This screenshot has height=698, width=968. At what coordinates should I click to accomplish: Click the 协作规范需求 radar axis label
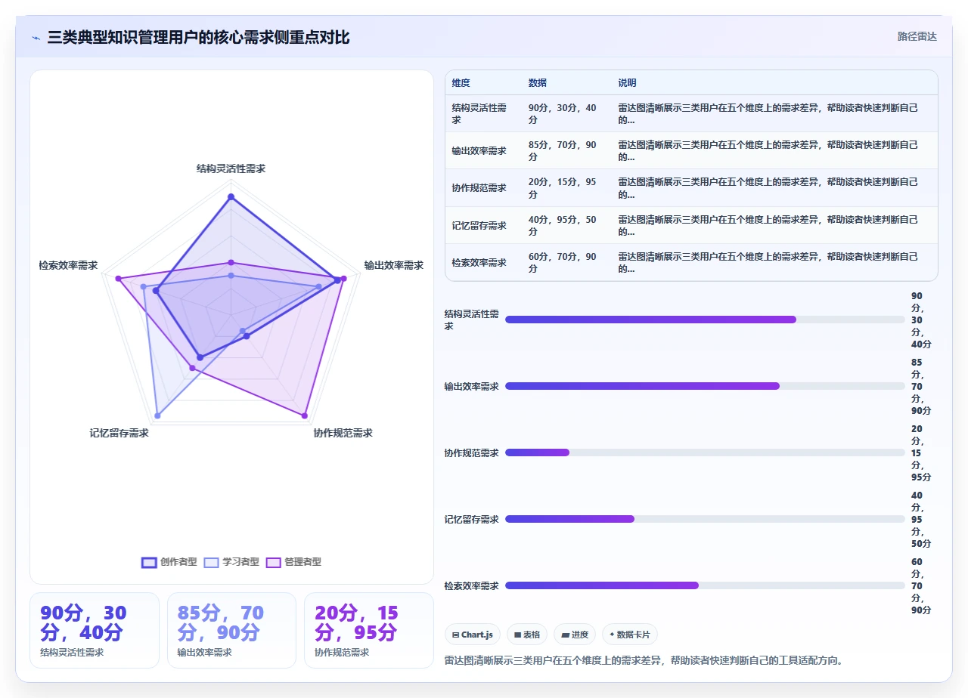coord(343,433)
